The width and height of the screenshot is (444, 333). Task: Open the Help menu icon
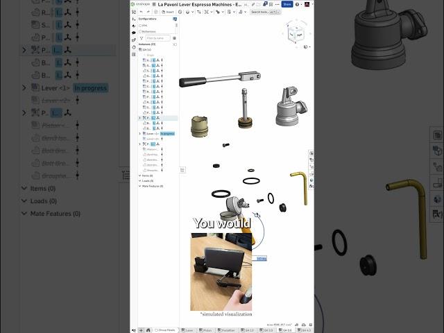[297, 5]
